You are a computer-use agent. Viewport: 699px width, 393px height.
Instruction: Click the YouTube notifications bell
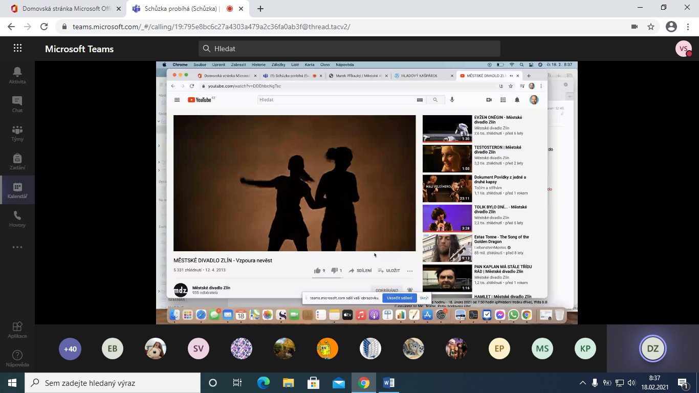point(517,100)
